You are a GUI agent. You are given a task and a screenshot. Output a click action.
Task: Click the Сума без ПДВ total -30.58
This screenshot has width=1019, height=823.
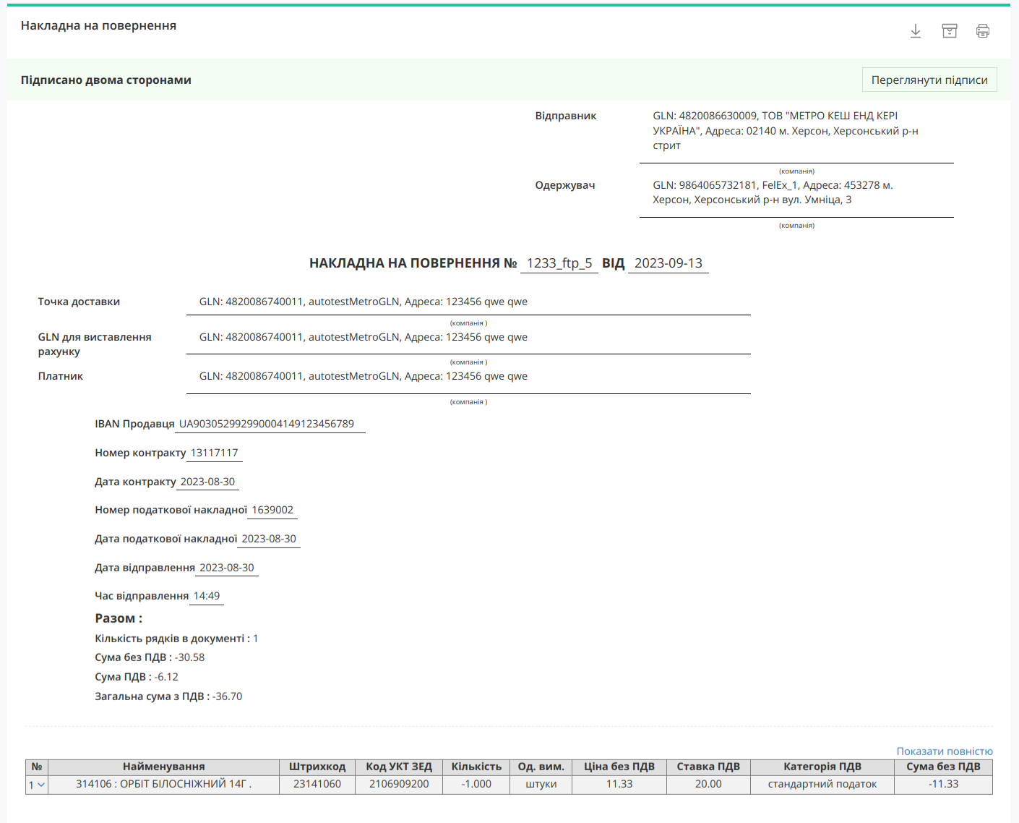189,657
